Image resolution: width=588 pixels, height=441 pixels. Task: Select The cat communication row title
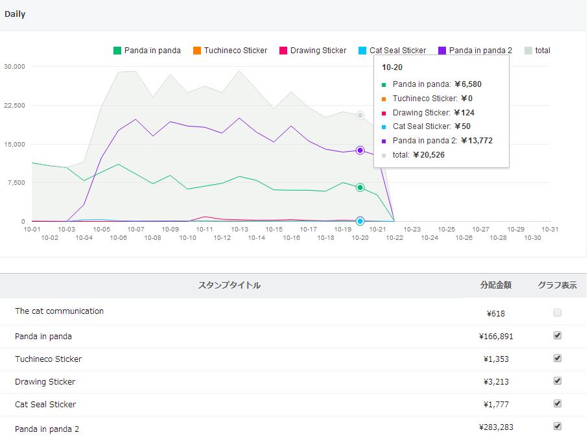59,311
